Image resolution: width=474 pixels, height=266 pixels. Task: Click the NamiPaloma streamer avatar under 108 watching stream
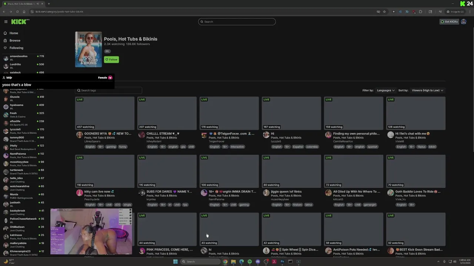[x=204, y=193]
